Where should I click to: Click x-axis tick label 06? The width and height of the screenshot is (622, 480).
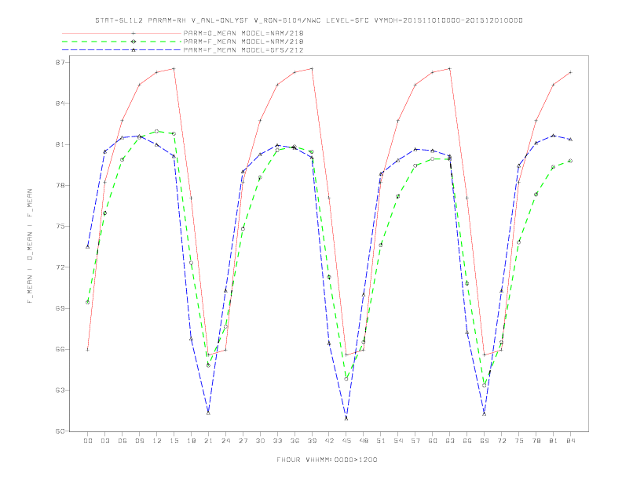point(123,441)
